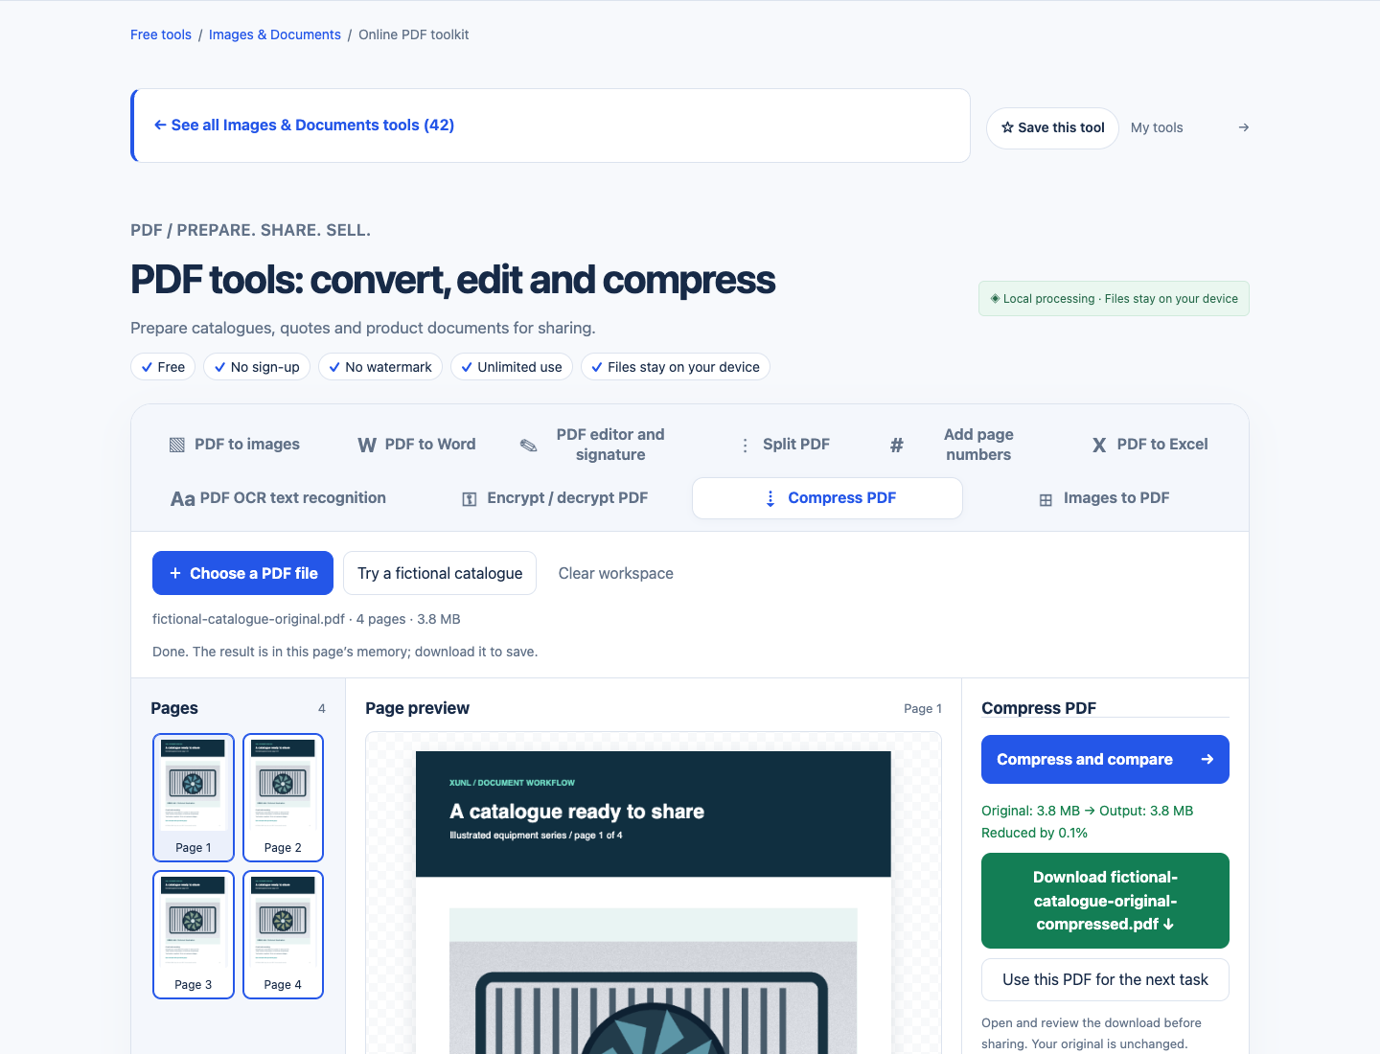Open the PDF to images tab
The image size is (1380, 1054).
point(235,445)
